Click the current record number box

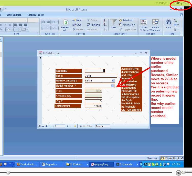tap(60, 126)
